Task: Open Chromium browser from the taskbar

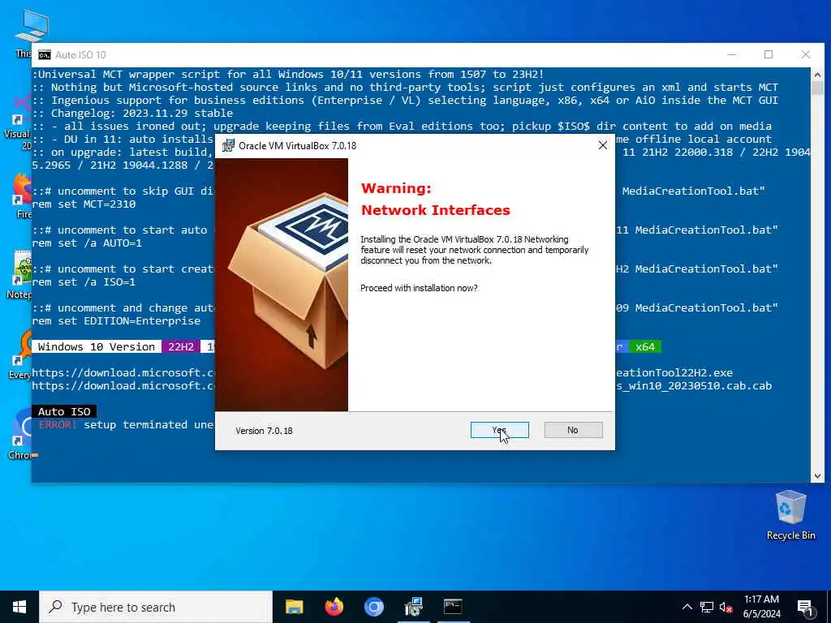Action: click(x=373, y=607)
